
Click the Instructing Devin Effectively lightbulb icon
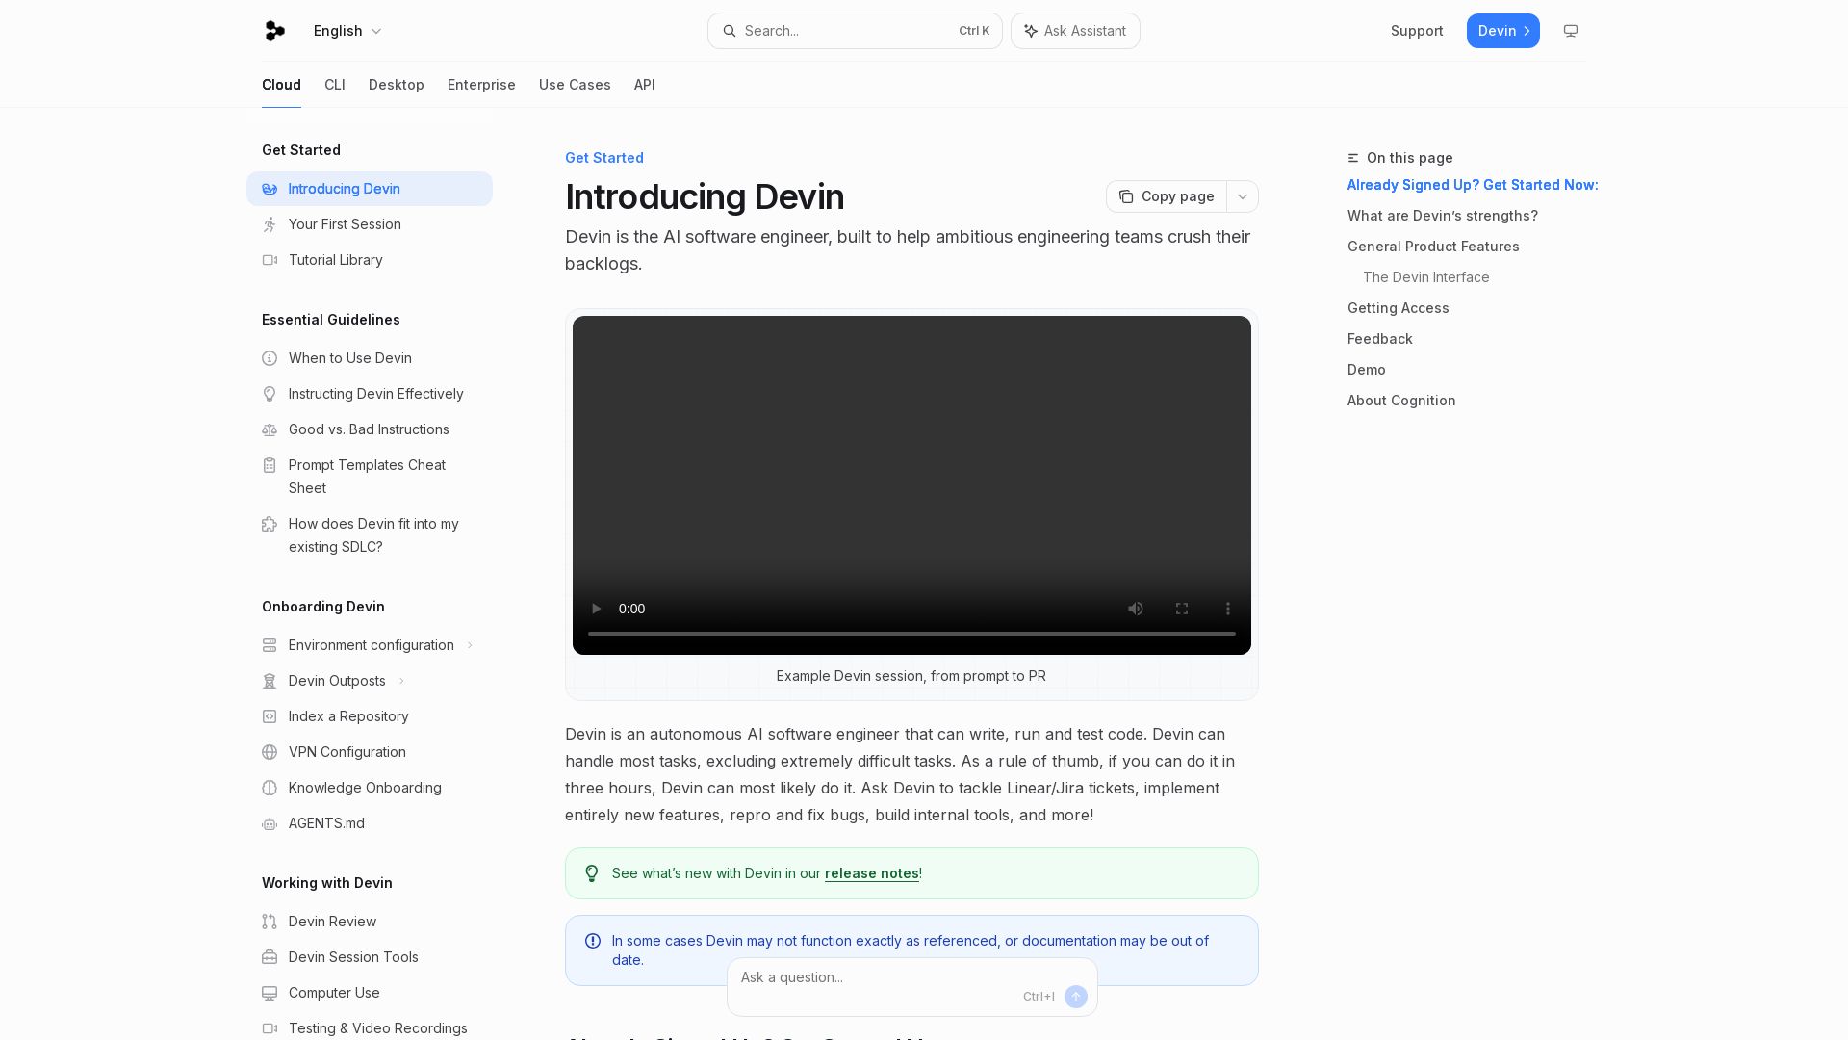[x=269, y=394]
